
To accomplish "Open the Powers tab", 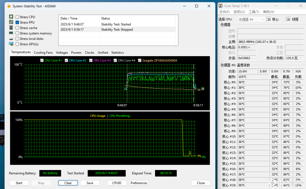I will pyautogui.click(x=76, y=53).
